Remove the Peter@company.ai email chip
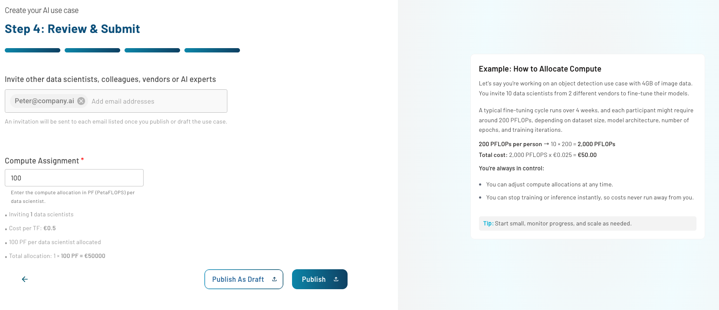The image size is (719, 310). point(81,101)
